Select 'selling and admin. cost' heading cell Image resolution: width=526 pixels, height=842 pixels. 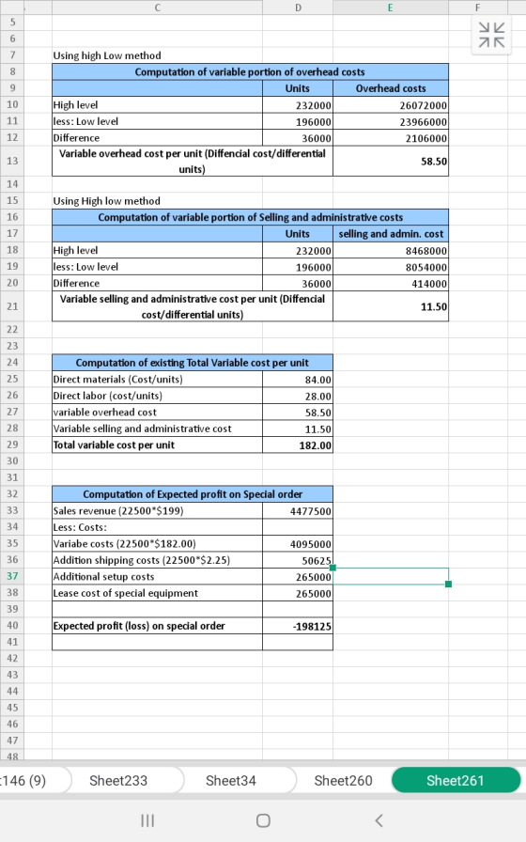pos(391,234)
